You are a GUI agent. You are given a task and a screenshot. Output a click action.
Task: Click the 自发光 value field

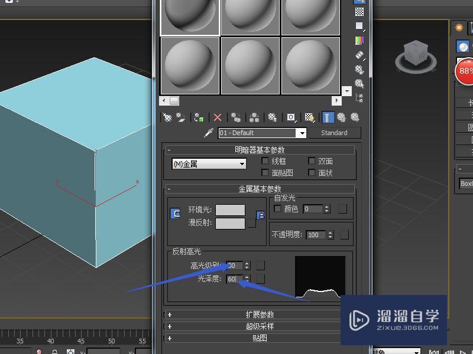click(x=313, y=209)
